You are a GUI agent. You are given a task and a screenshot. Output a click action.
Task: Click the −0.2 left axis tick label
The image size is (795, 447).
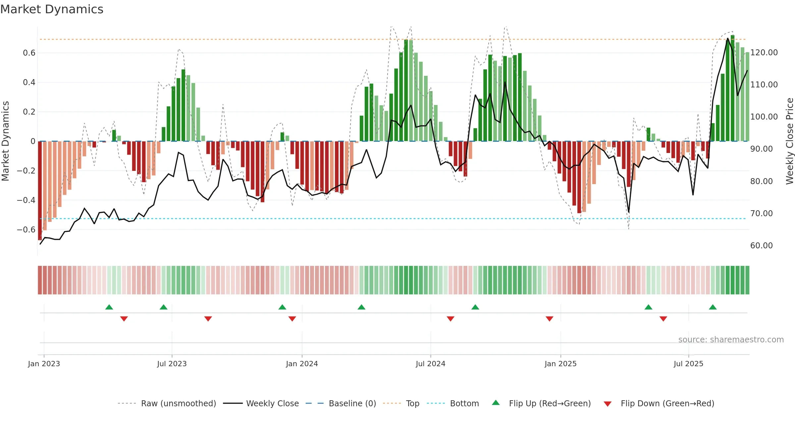pos(26,171)
